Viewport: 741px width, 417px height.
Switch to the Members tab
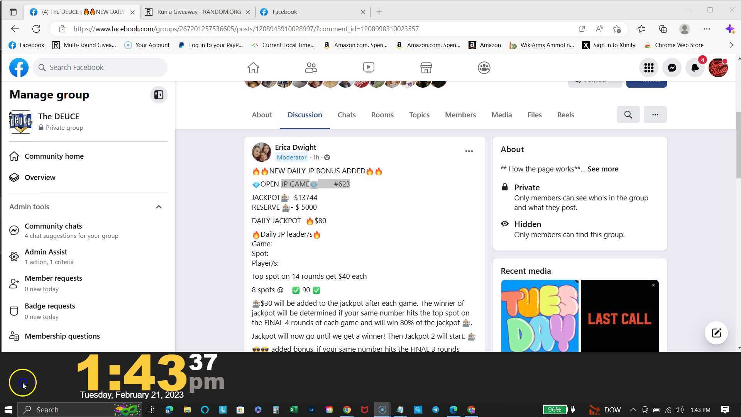460,115
